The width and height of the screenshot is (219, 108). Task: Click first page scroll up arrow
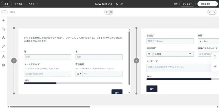(129, 30)
